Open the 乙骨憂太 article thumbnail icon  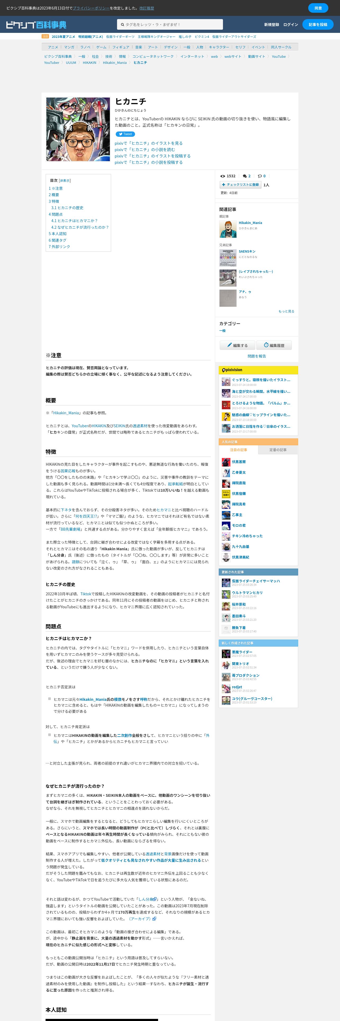point(226,473)
